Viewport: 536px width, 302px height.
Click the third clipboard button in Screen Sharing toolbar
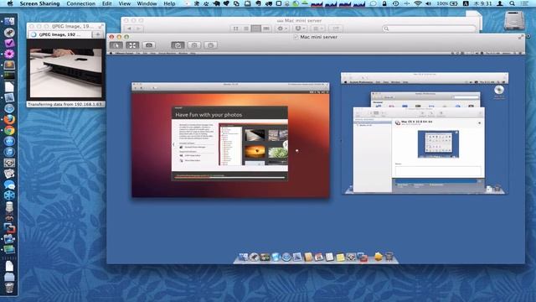tap(210, 45)
